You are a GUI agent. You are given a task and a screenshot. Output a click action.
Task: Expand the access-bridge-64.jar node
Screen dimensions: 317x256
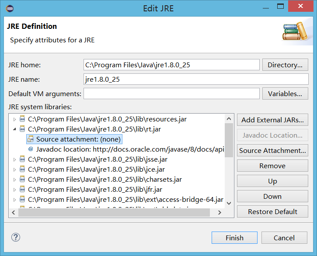pyautogui.click(x=14, y=200)
